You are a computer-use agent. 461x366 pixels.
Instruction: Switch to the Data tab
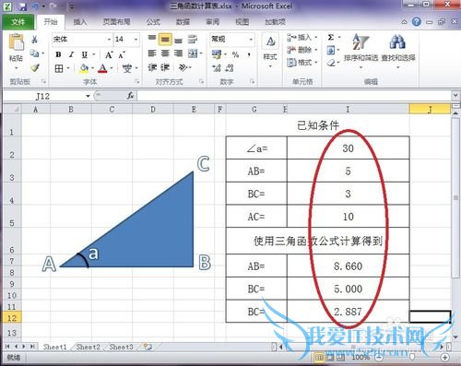point(183,22)
